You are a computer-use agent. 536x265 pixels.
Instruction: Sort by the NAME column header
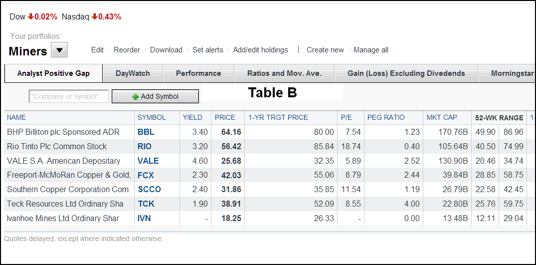(16, 118)
